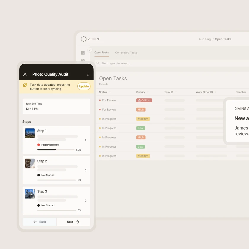Close the Photo Quality Audit screen

point(25,74)
